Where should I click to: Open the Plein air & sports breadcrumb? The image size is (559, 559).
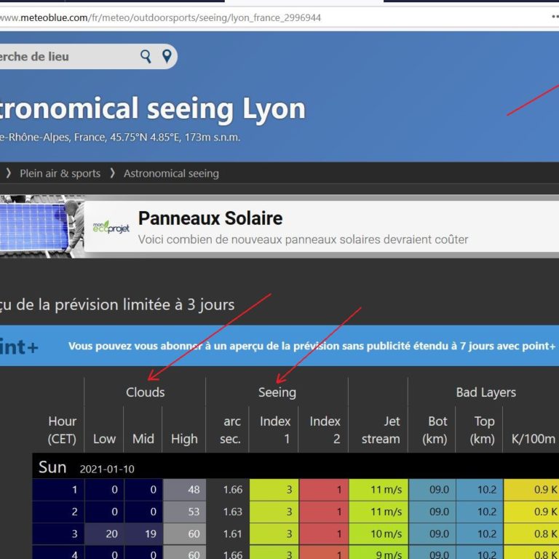pyautogui.click(x=60, y=173)
